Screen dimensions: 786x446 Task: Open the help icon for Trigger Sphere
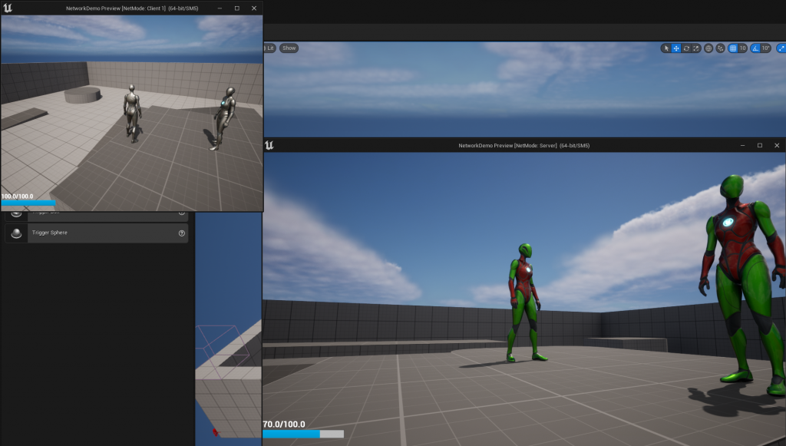tap(182, 233)
